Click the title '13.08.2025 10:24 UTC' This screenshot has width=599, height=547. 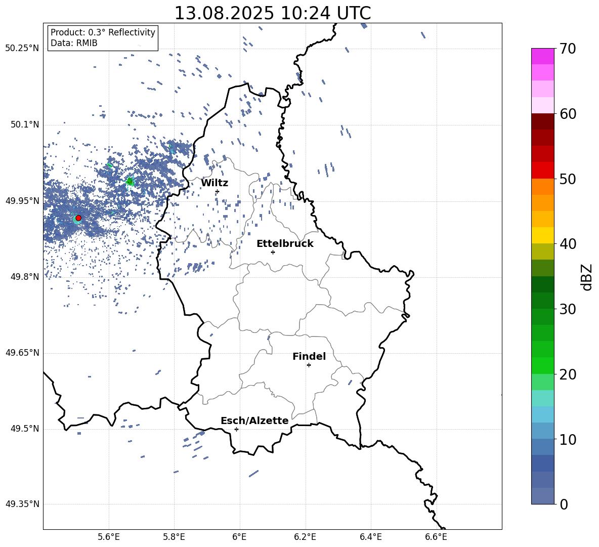pyautogui.click(x=272, y=13)
